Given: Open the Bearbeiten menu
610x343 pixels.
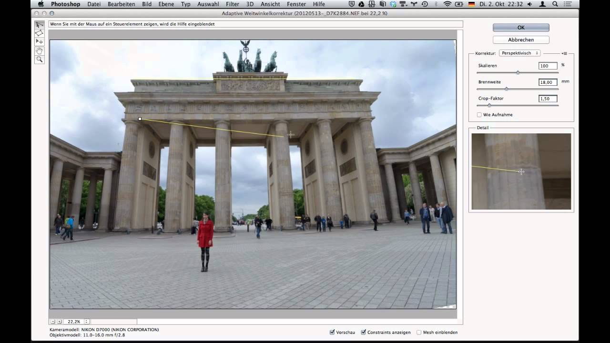Looking at the screenshot, I should 122,4.
